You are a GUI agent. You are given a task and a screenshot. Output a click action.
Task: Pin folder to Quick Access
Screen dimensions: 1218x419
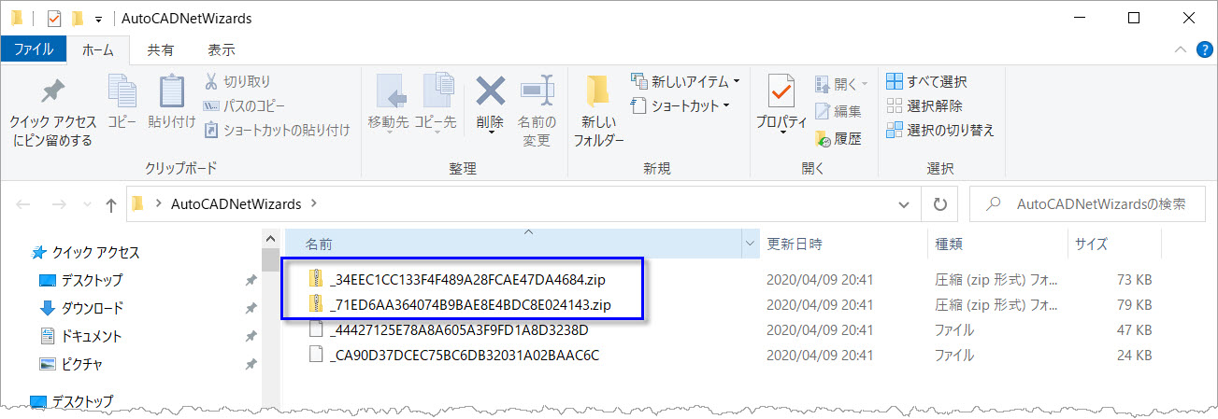[53, 110]
